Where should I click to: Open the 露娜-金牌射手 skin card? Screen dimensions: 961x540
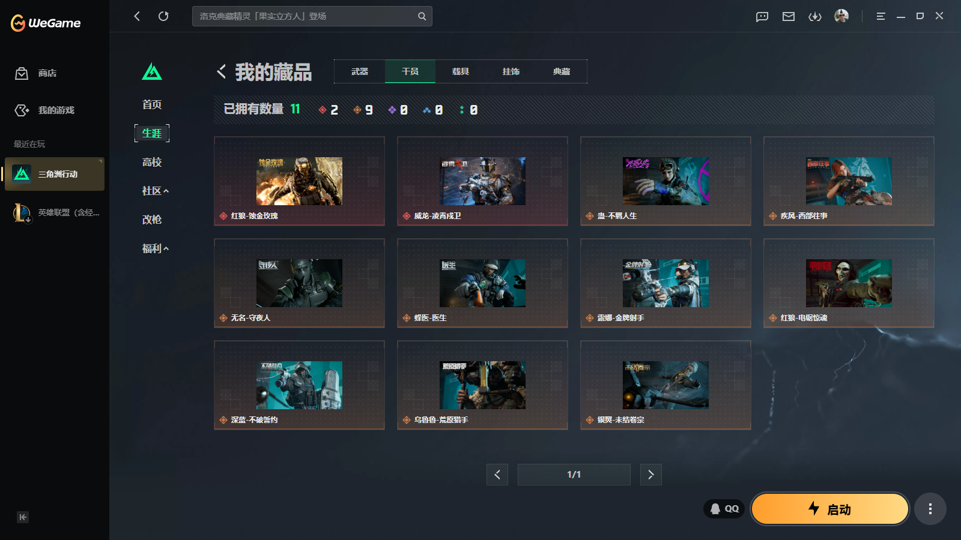[x=665, y=283]
